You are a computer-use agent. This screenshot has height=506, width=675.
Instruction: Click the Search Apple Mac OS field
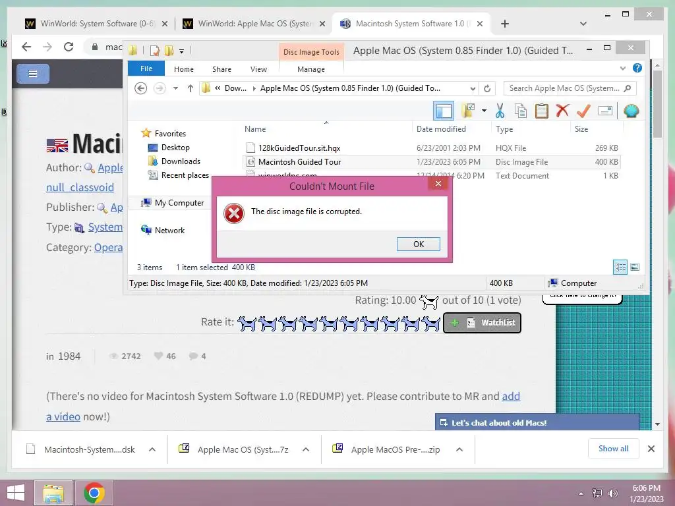point(570,88)
